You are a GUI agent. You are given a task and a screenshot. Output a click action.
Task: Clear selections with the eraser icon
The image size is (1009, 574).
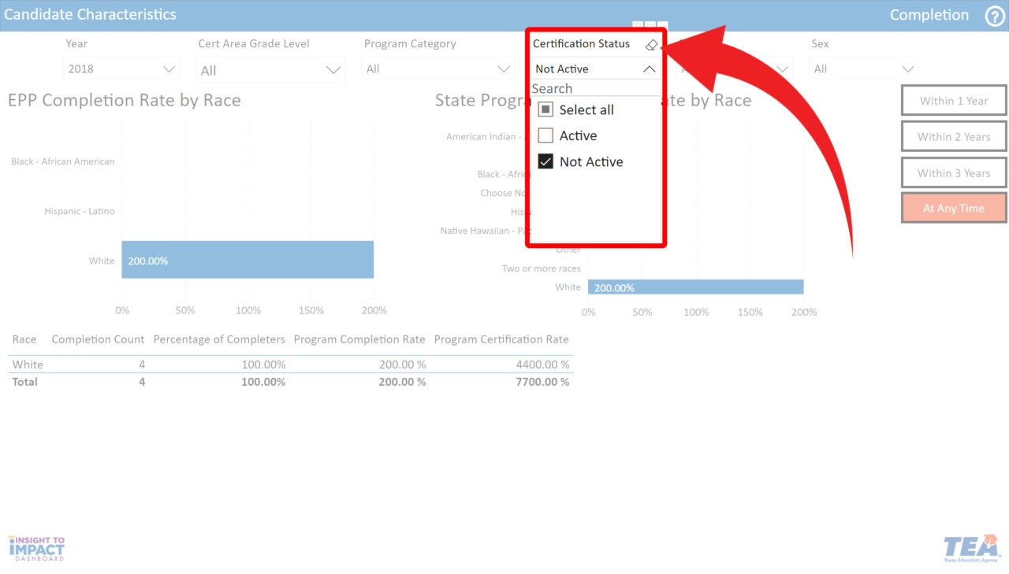(650, 45)
